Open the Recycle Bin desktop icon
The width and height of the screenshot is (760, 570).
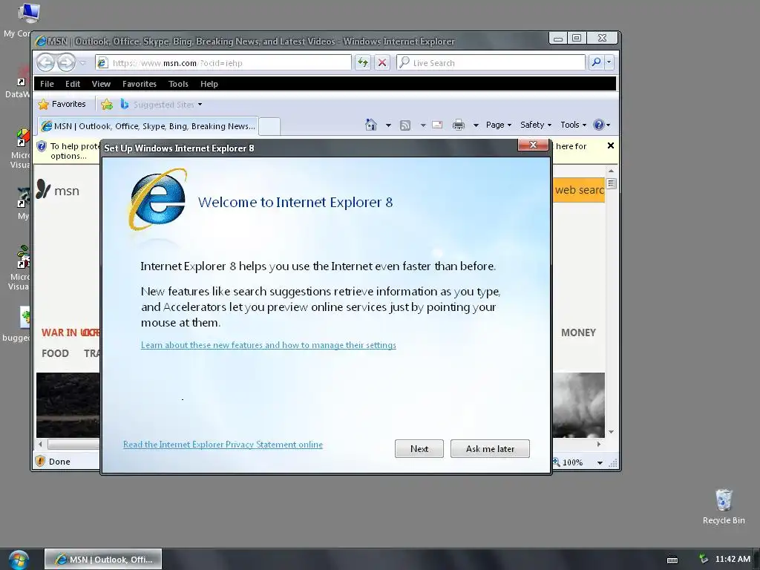(724, 506)
